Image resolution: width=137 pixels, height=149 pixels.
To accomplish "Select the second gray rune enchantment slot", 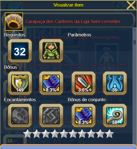I will (51, 115).
